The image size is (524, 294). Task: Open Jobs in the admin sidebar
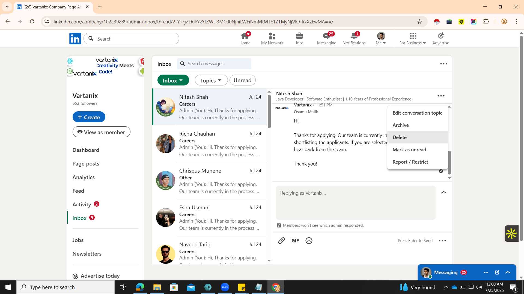pyautogui.click(x=78, y=240)
